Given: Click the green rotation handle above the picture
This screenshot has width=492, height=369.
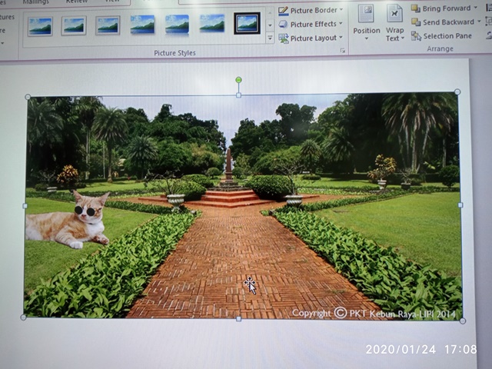Looking at the screenshot, I should tap(238, 80).
